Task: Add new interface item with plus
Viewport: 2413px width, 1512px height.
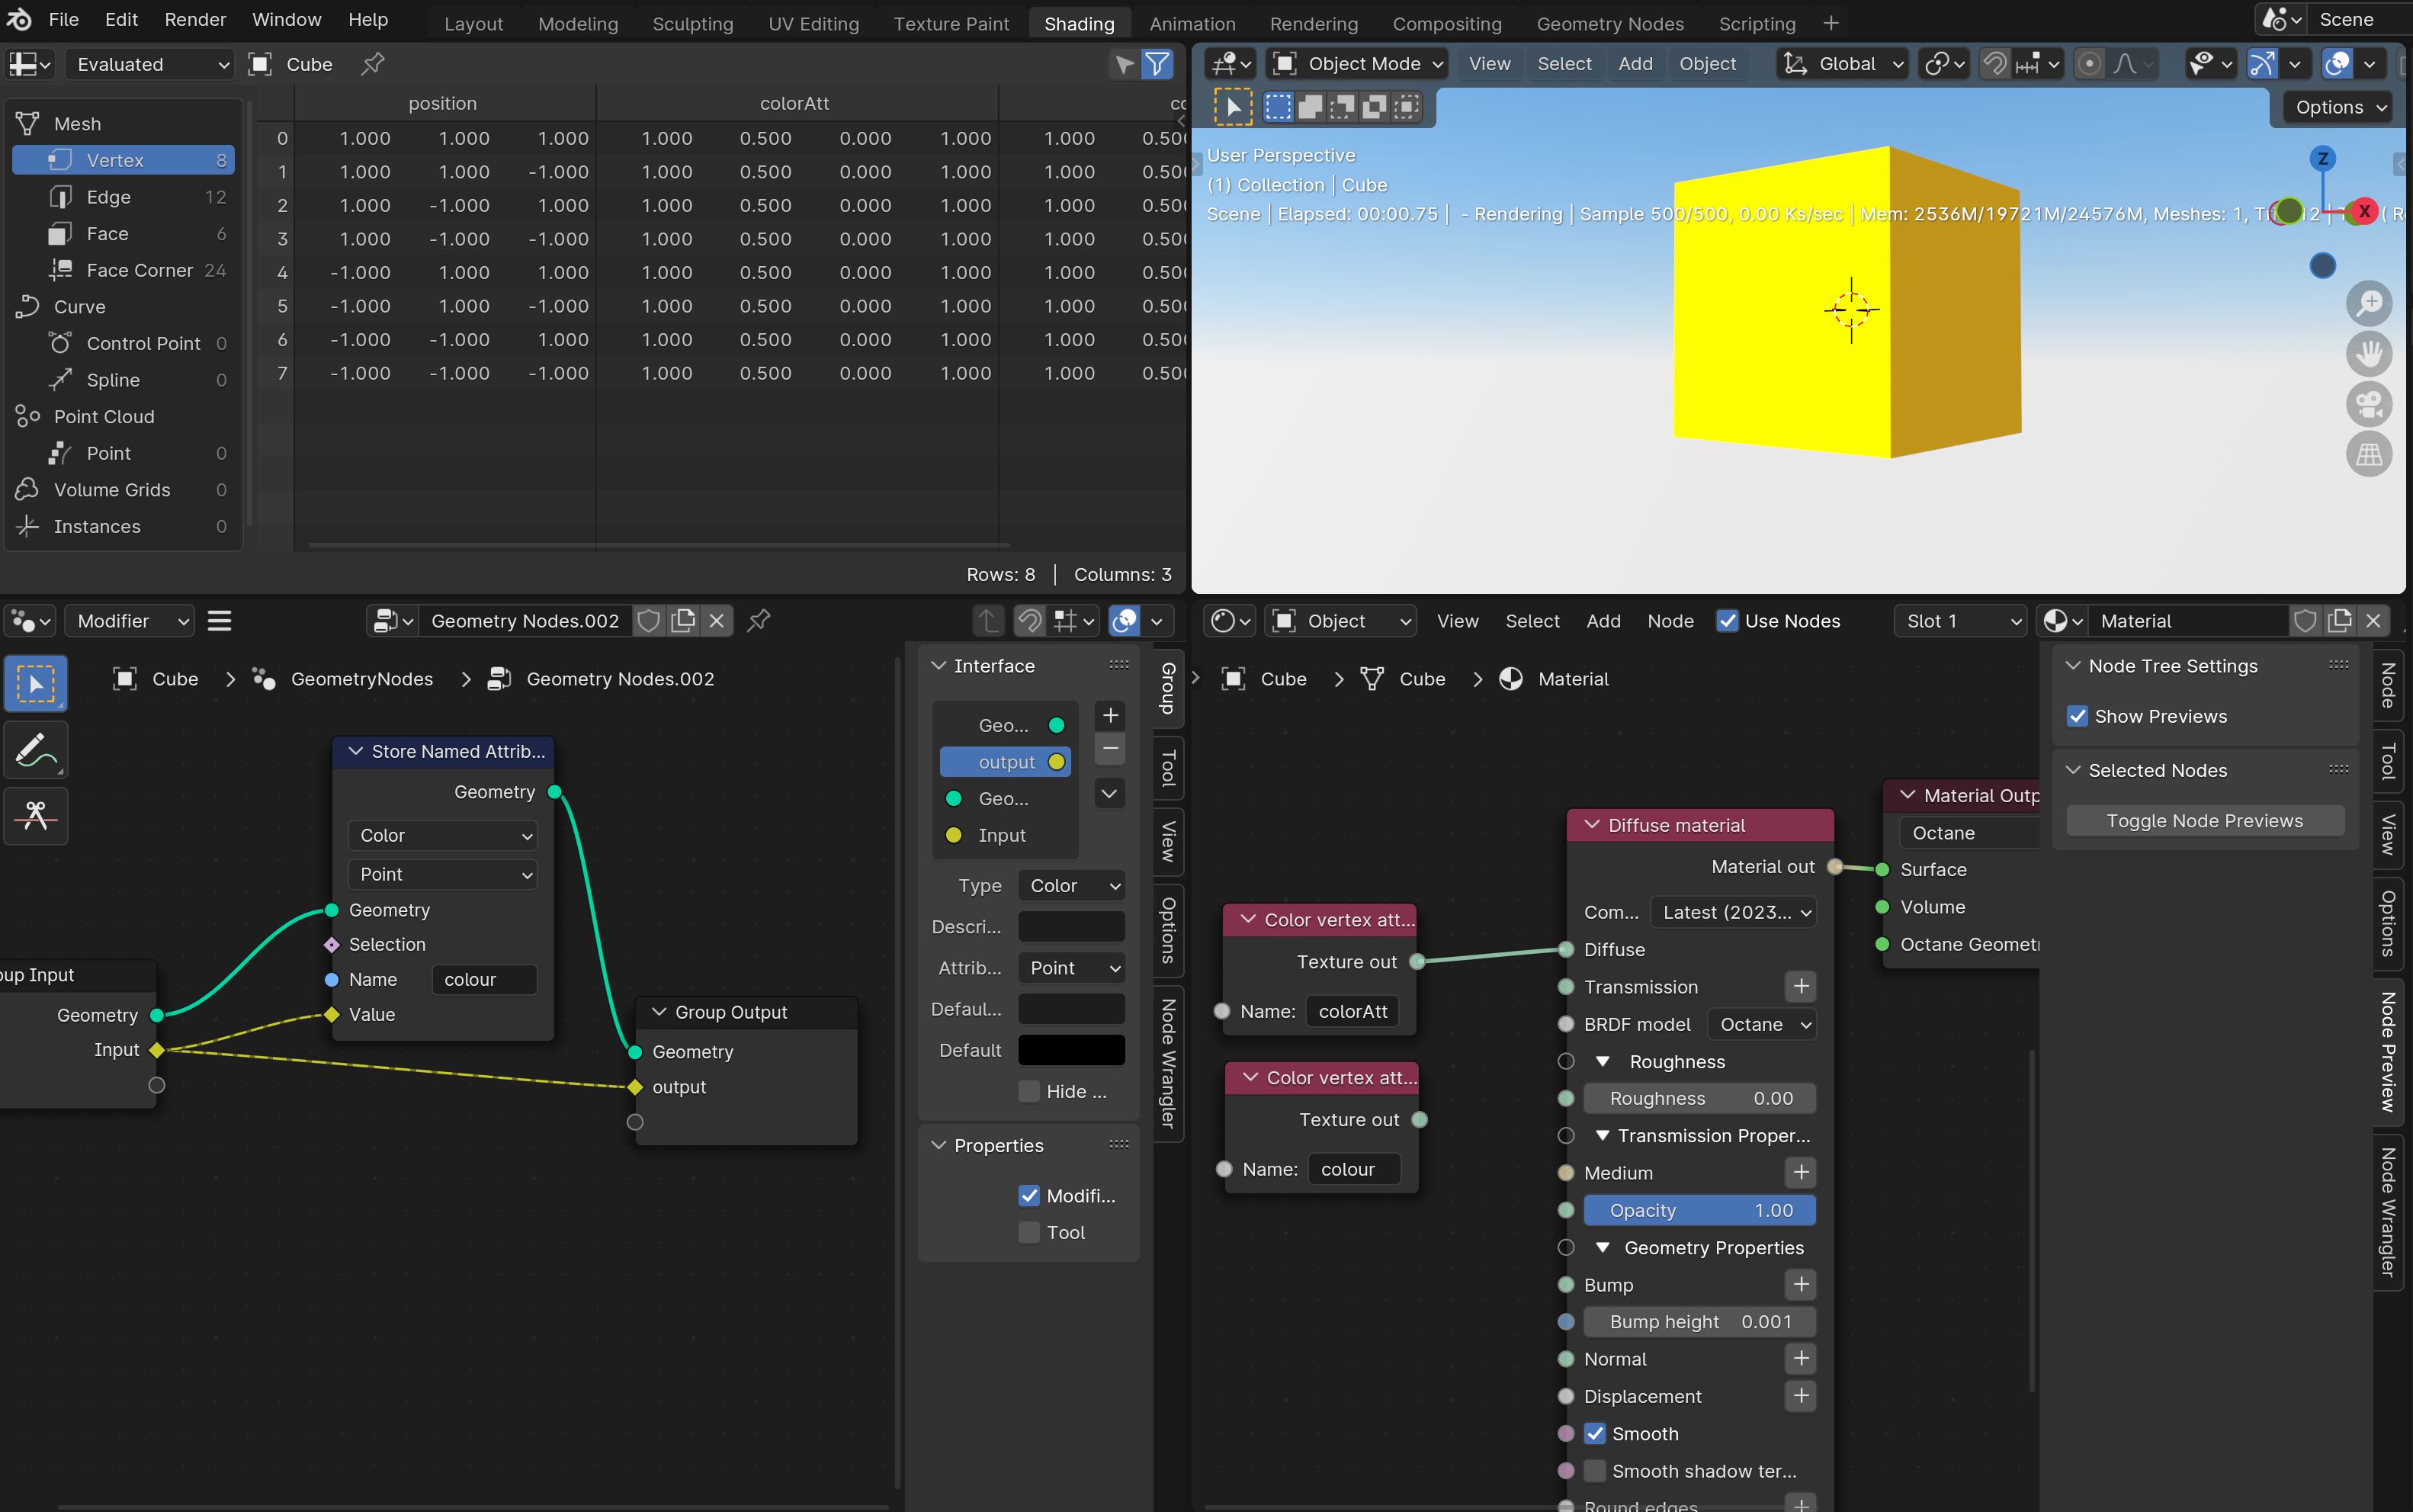Action: 1109,715
